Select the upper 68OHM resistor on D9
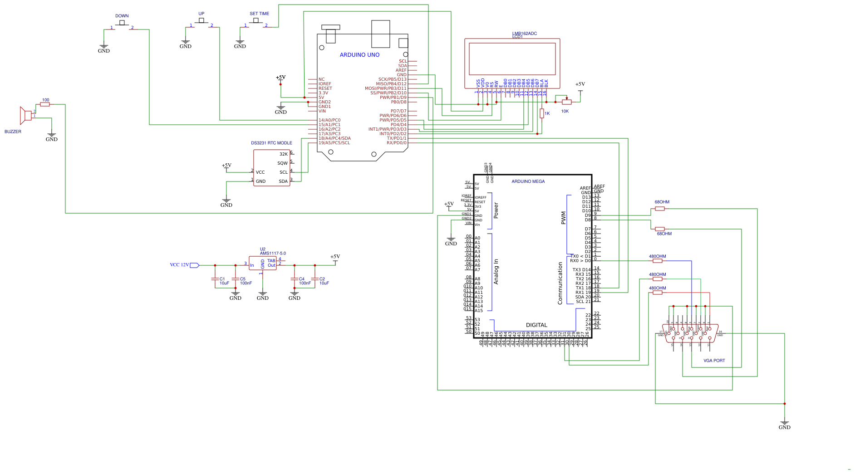 (x=660, y=209)
